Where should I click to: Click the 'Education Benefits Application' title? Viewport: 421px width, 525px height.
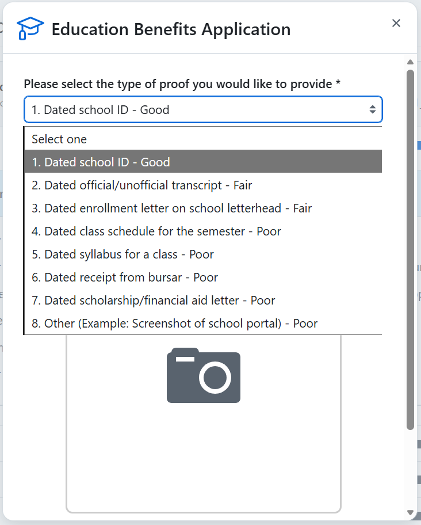click(171, 29)
